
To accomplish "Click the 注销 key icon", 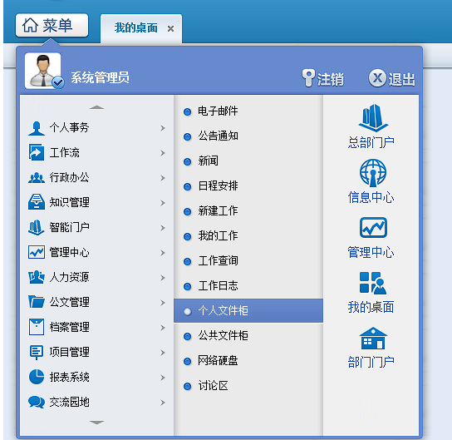I will click(x=308, y=78).
